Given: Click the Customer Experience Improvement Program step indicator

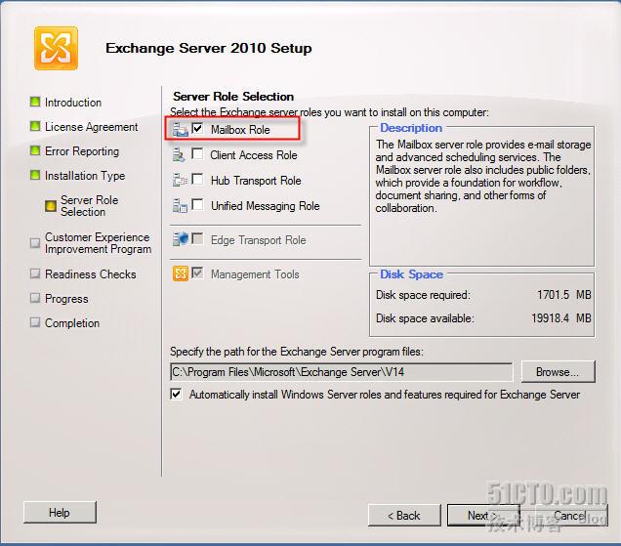Looking at the screenshot, I should [35, 242].
